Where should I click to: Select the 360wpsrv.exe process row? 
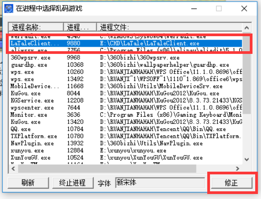(x=126, y=58)
